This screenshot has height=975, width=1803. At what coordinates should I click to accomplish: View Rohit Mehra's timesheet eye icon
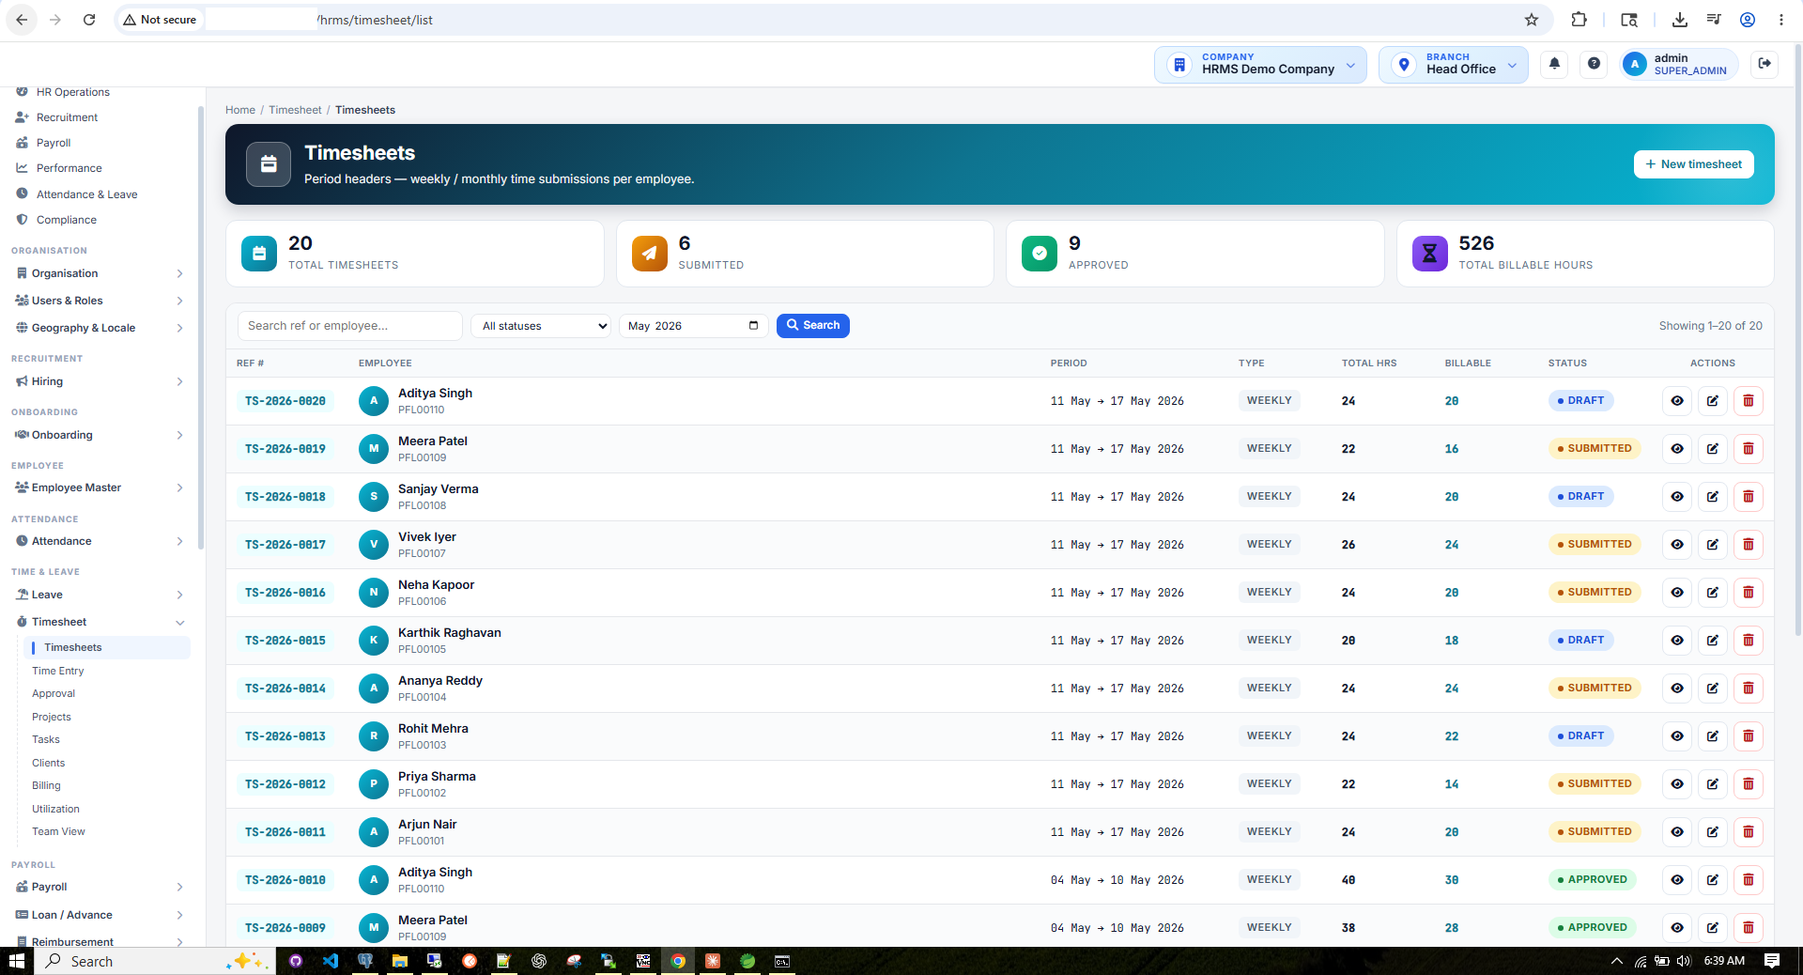point(1677,736)
